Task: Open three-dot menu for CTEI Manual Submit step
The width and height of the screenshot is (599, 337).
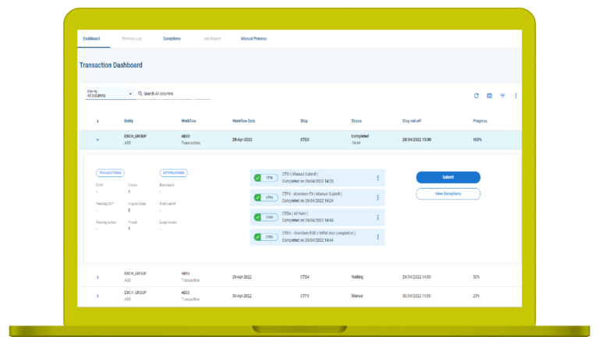Action: pyautogui.click(x=378, y=178)
